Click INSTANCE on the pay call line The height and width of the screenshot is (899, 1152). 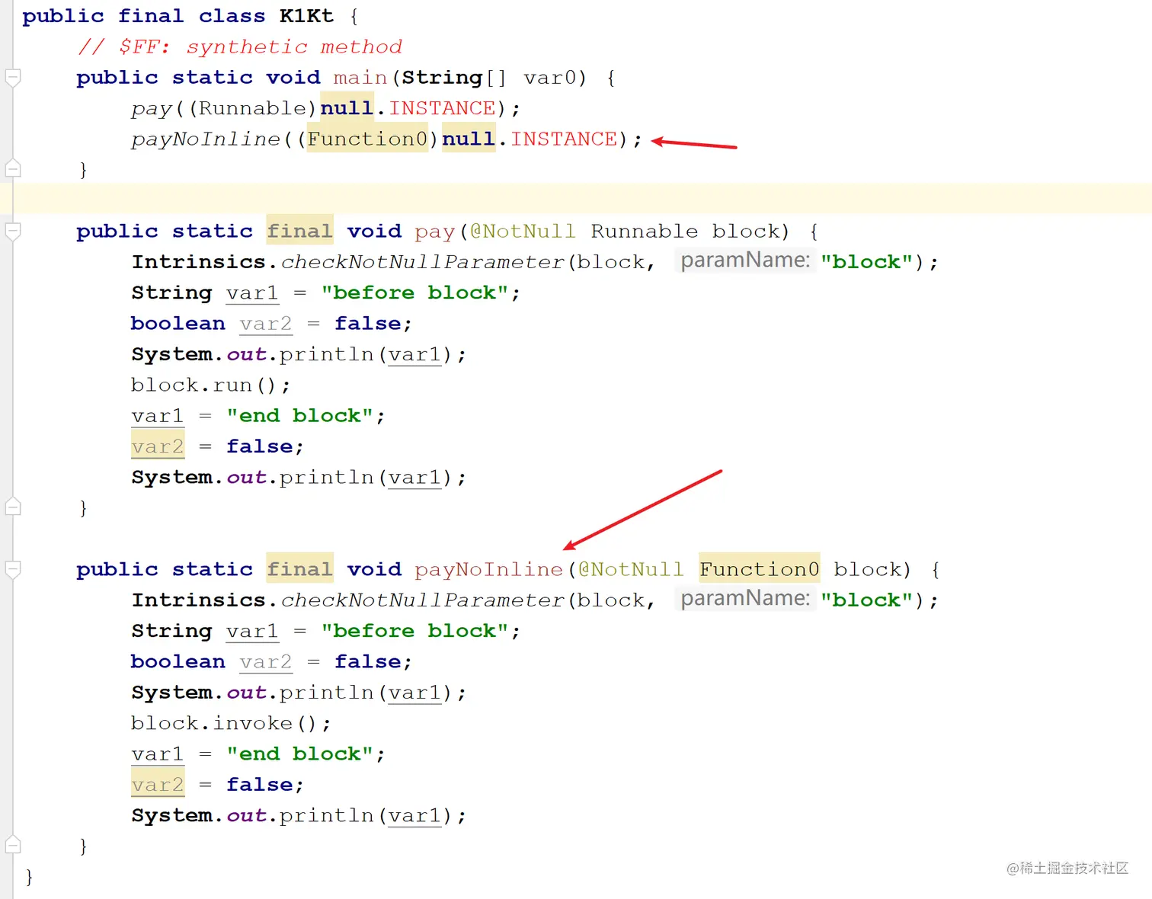[x=443, y=108]
